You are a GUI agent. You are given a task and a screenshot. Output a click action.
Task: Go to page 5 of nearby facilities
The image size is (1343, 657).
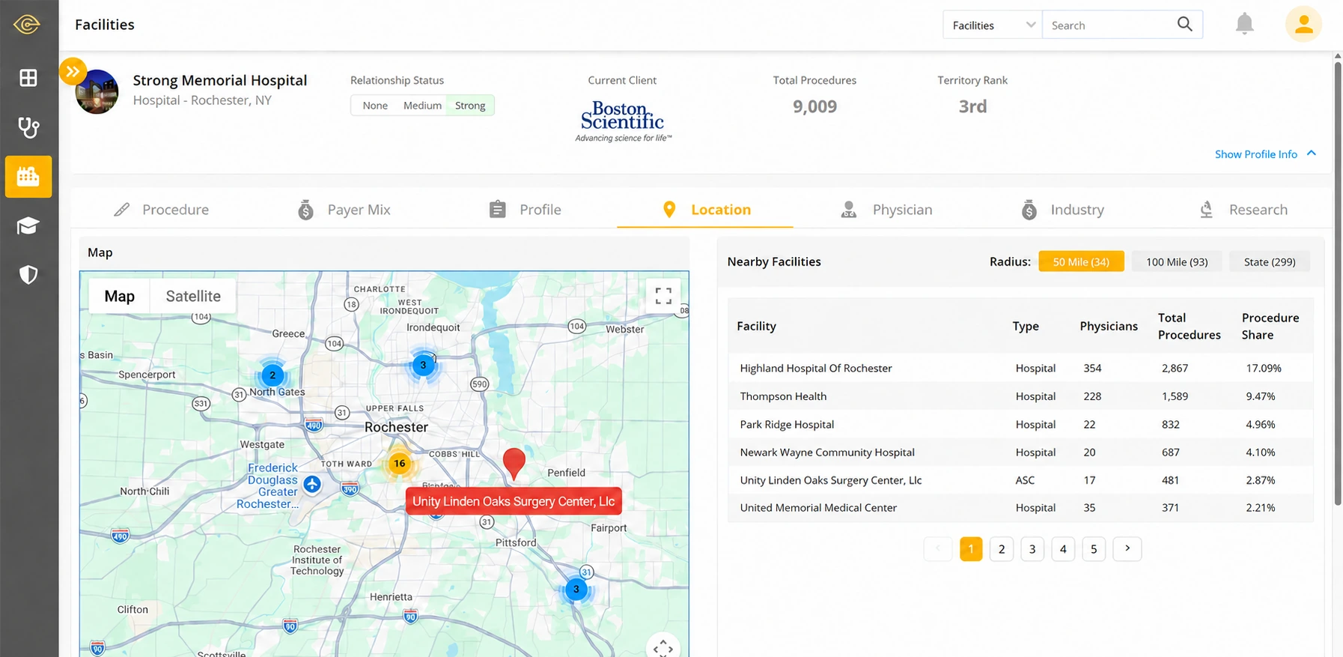click(1094, 549)
